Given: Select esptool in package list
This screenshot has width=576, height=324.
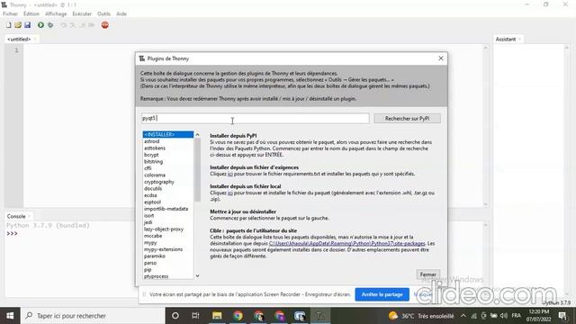Looking at the screenshot, I should (152, 202).
